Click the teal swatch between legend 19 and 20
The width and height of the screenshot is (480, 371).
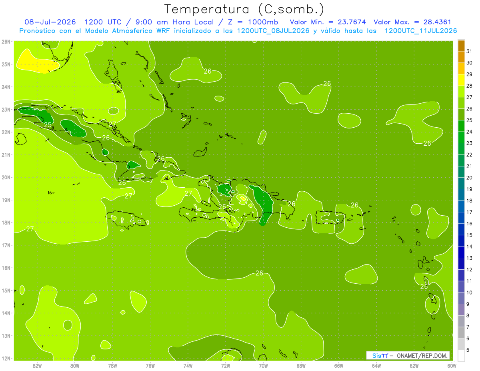click(461, 183)
